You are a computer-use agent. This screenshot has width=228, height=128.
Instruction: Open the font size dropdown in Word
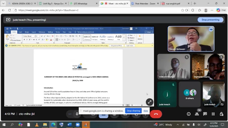click(x=40, y=36)
